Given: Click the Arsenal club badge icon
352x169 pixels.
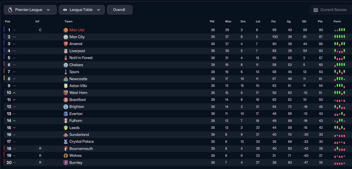Looking at the screenshot, I should click(x=66, y=44).
